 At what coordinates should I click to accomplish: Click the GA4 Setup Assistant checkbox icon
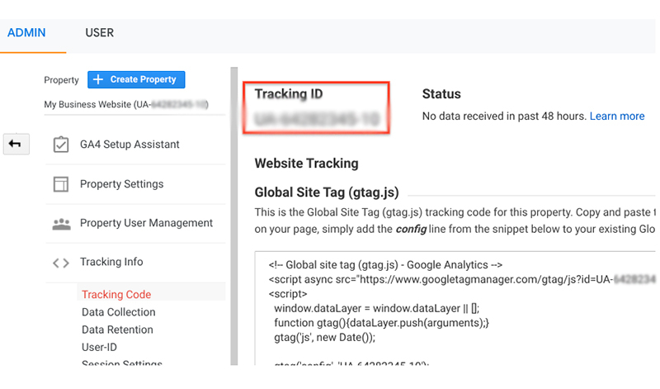(61, 145)
